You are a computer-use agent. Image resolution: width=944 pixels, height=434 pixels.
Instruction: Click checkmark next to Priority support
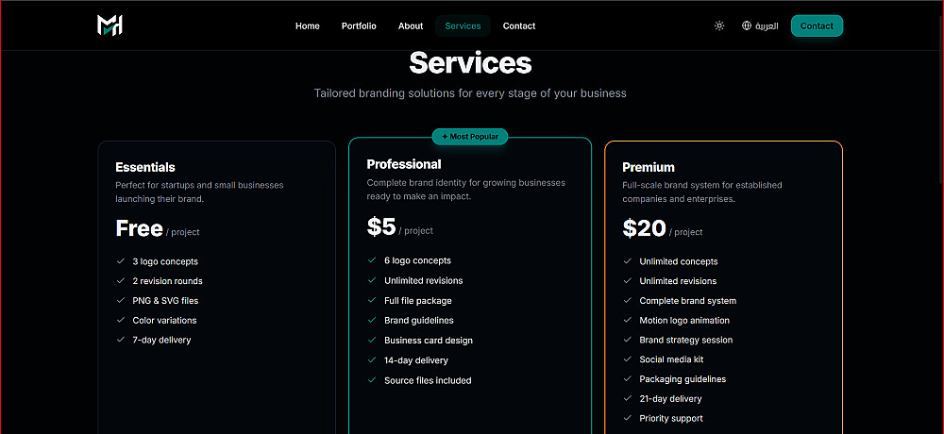(x=628, y=418)
